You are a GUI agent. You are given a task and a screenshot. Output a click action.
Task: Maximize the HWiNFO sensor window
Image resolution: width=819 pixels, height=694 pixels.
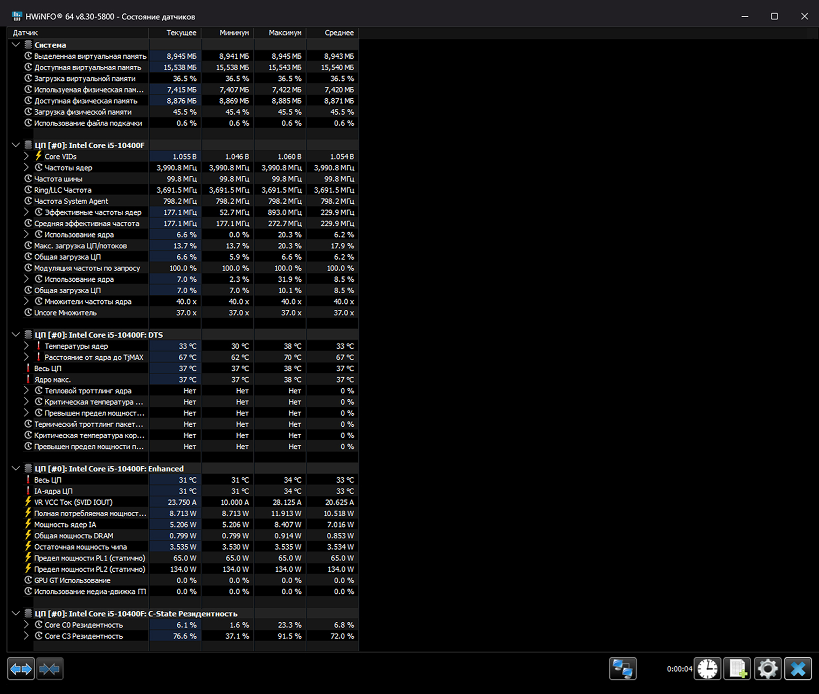[774, 16]
